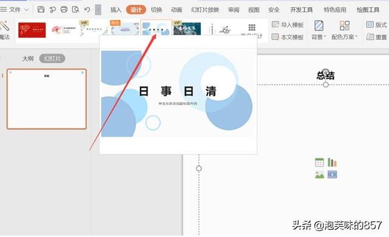Viewport: 389px width, 237px height.
Task: Open the 审阅 tab
Action: (233, 10)
